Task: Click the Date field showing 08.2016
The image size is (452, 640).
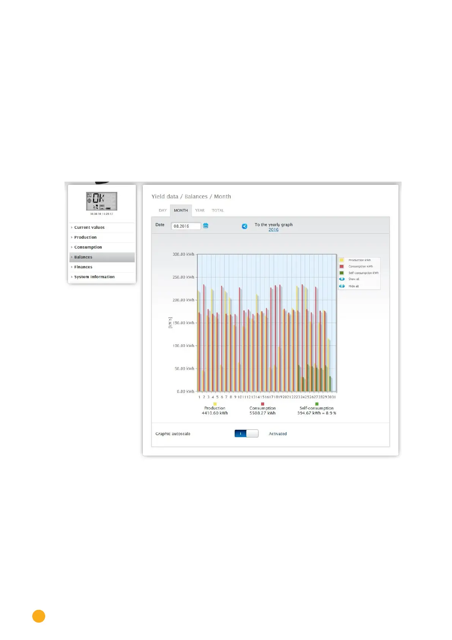Action: [186, 226]
